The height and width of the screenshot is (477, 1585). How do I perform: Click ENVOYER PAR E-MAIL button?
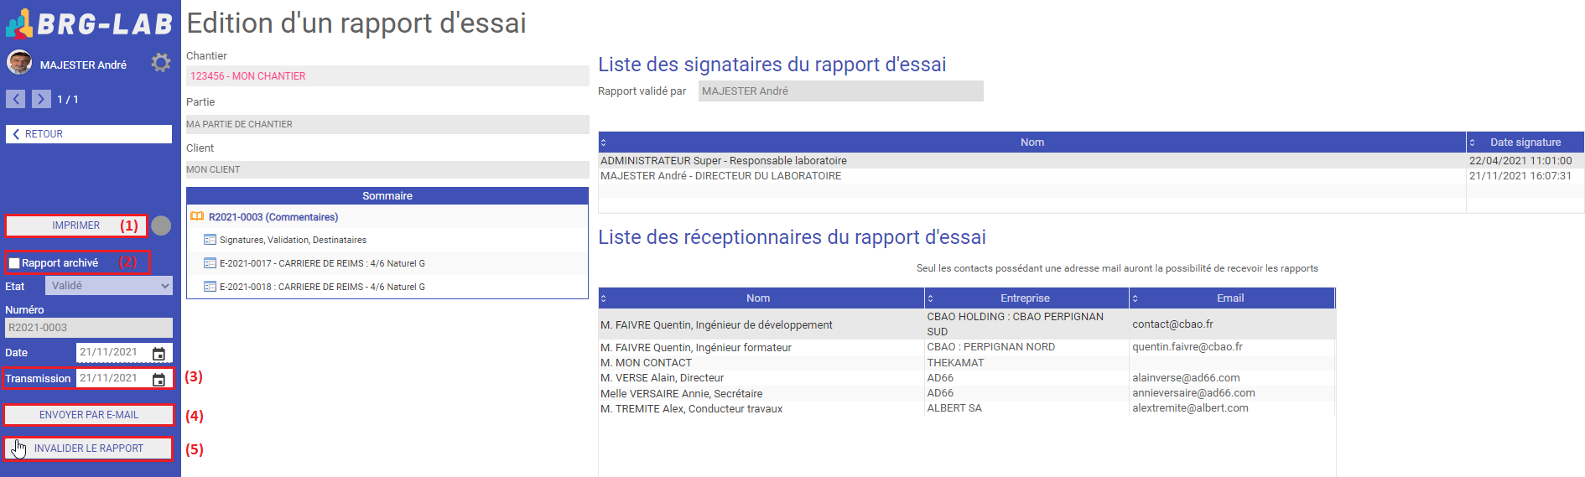89,415
